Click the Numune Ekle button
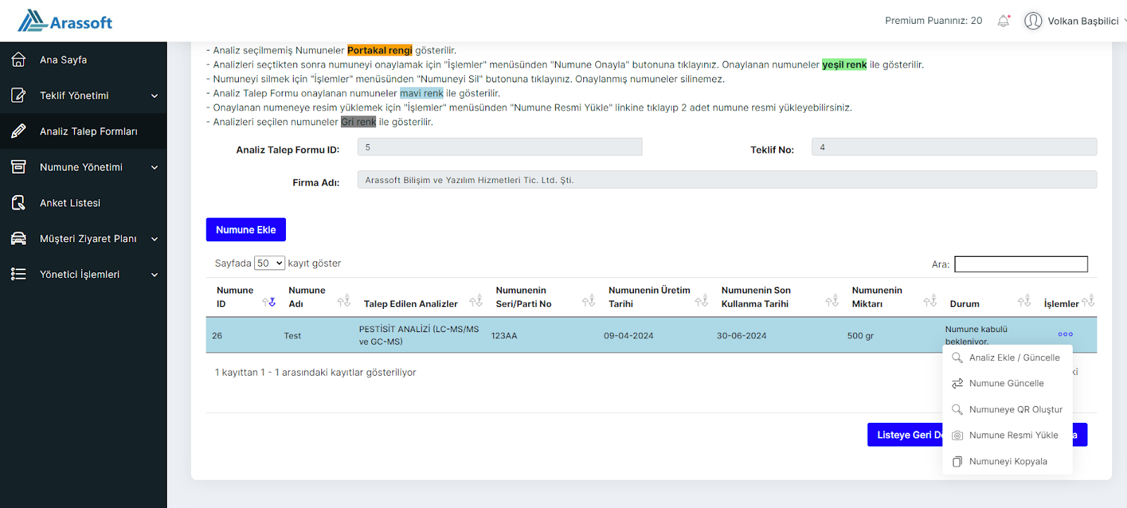This screenshot has width=1127, height=508. click(x=246, y=230)
